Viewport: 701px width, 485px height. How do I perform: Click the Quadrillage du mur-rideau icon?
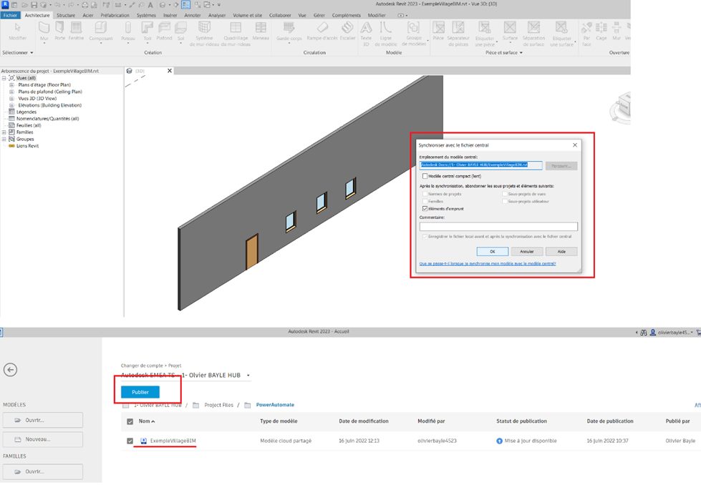(x=236, y=28)
